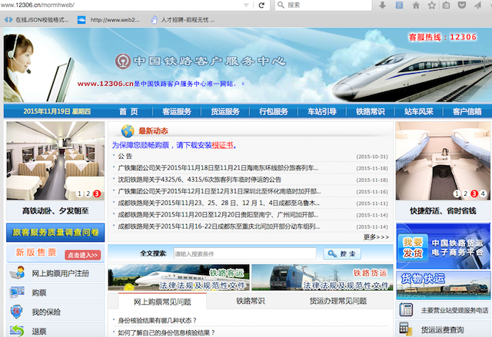Click the 网上购票用户注册 user icon
Screen dimensions: 492x337
tap(17, 273)
